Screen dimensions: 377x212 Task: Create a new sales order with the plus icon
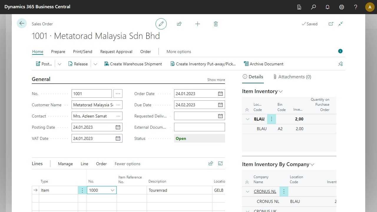tap(198, 24)
